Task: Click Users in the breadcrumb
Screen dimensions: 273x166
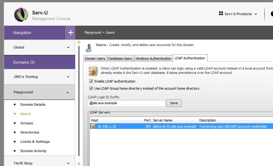Action: [x=110, y=32]
